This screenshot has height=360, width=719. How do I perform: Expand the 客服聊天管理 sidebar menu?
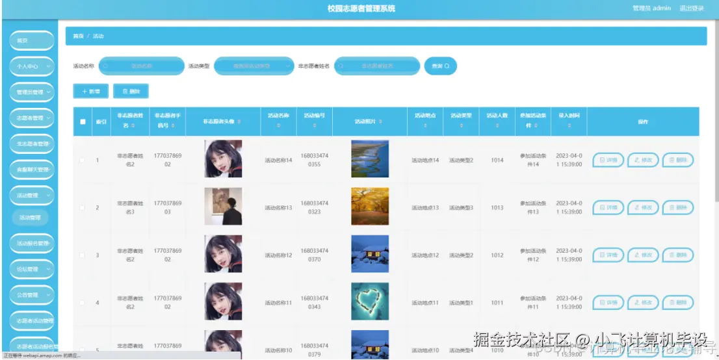[32, 170]
